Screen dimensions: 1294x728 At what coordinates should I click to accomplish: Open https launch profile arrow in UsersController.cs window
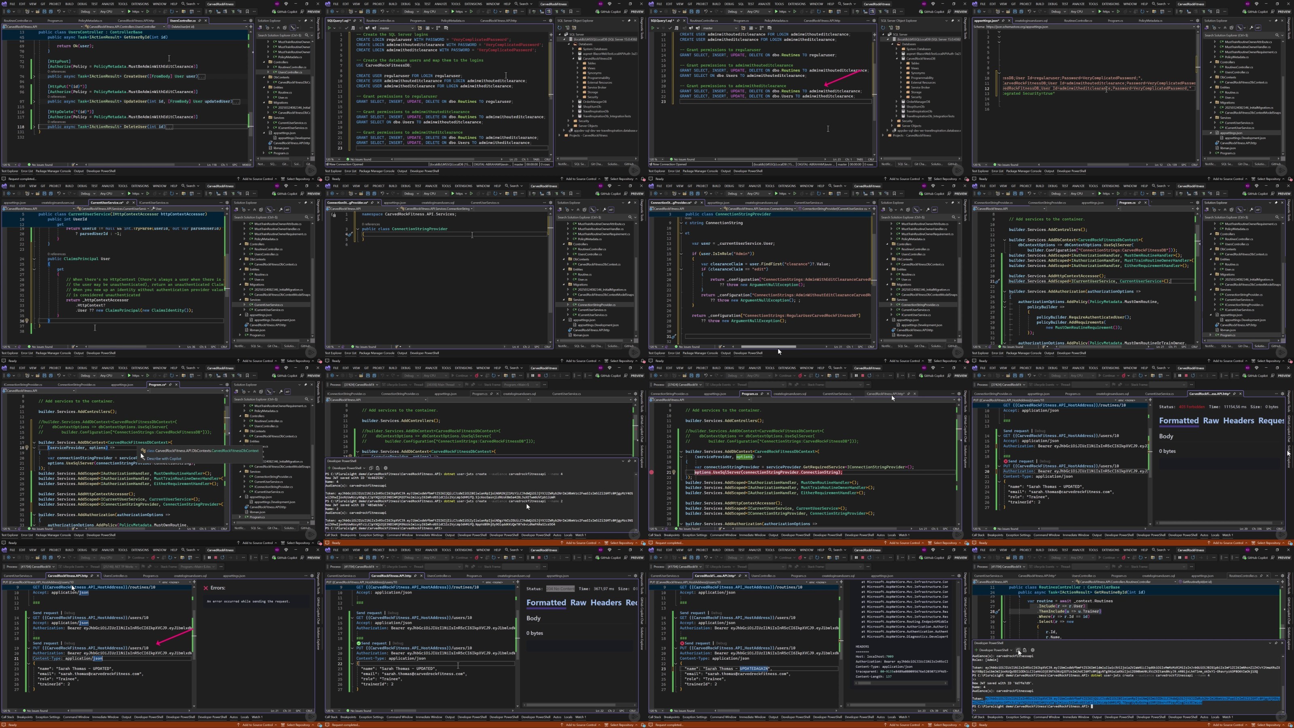pos(143,12)
